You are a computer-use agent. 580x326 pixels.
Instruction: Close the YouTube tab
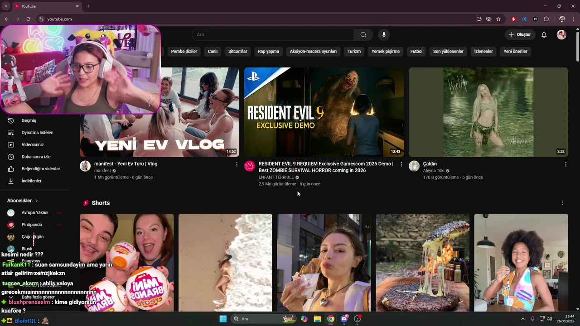pyautogui.click(x=77, y=6)
